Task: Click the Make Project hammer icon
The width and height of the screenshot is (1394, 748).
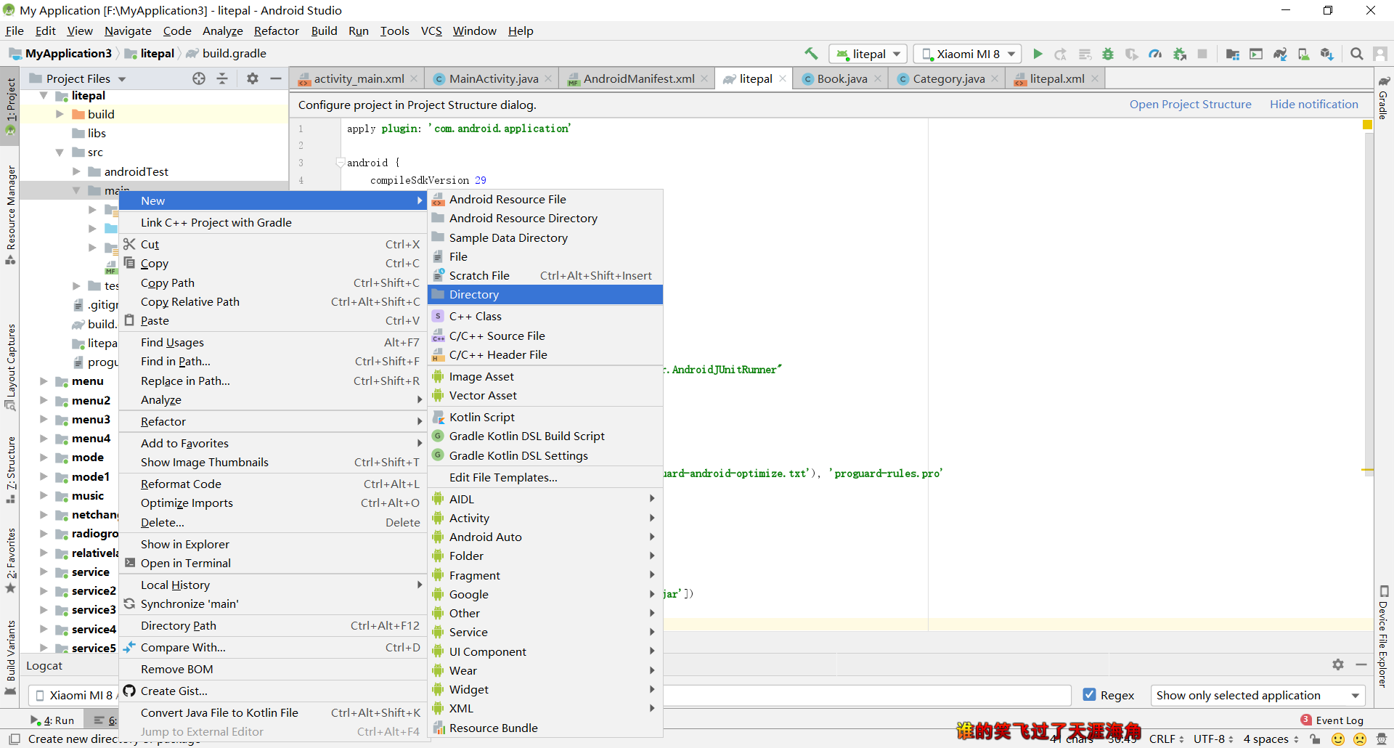Action: pos(811,54)
